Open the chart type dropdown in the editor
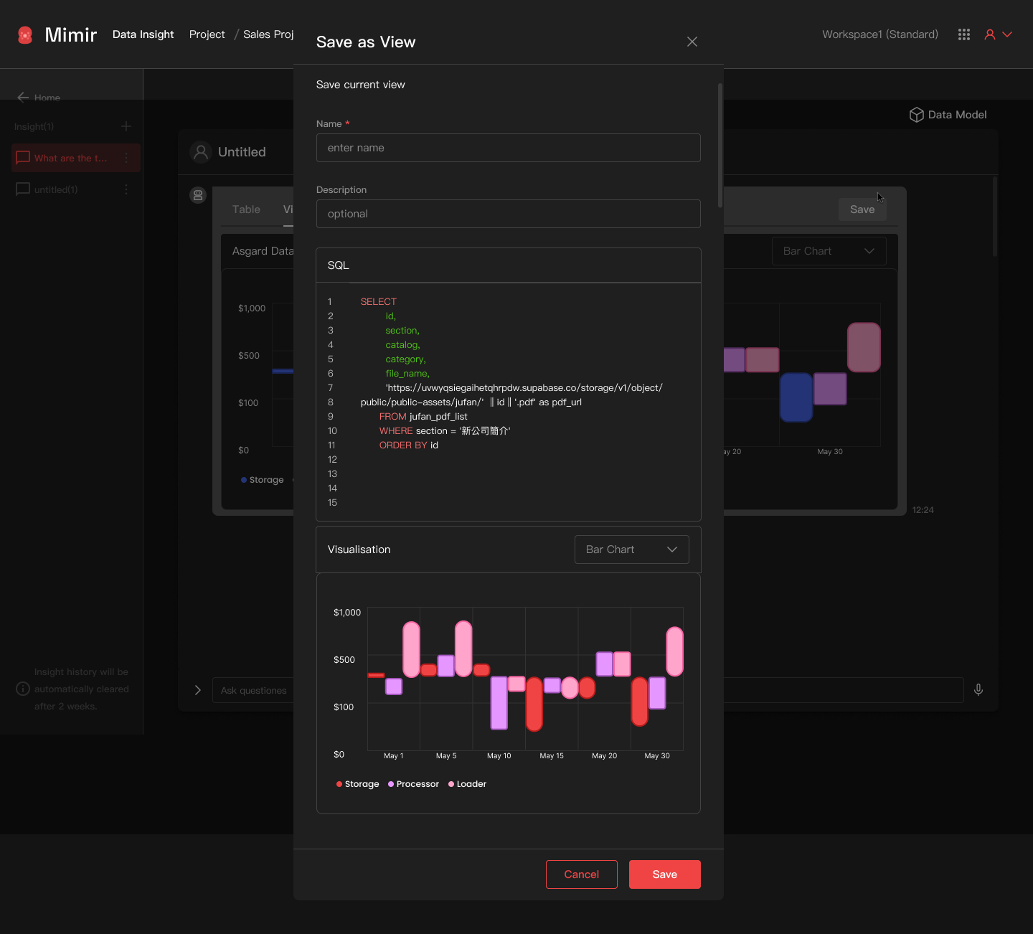1033x934 pixels. pyautogui.click(x=829, y=250)
